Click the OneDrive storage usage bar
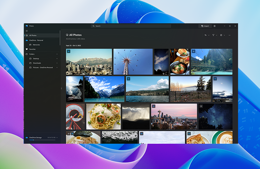Image resolution: width=260 pixels, height=169 pixels. 42,140
